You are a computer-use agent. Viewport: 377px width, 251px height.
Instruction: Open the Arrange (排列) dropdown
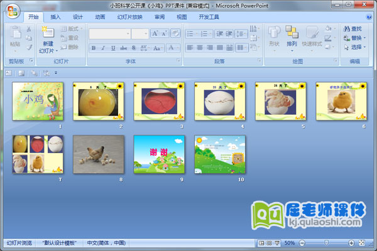[292, 38]
